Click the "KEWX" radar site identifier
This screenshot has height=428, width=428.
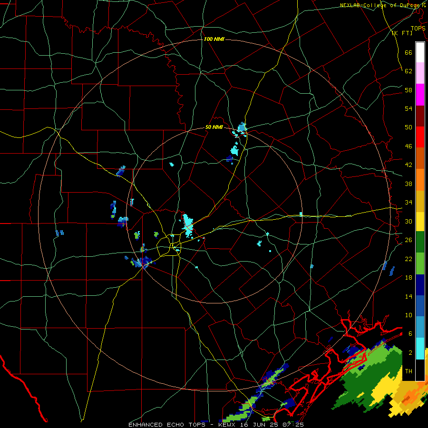[228, 425]
